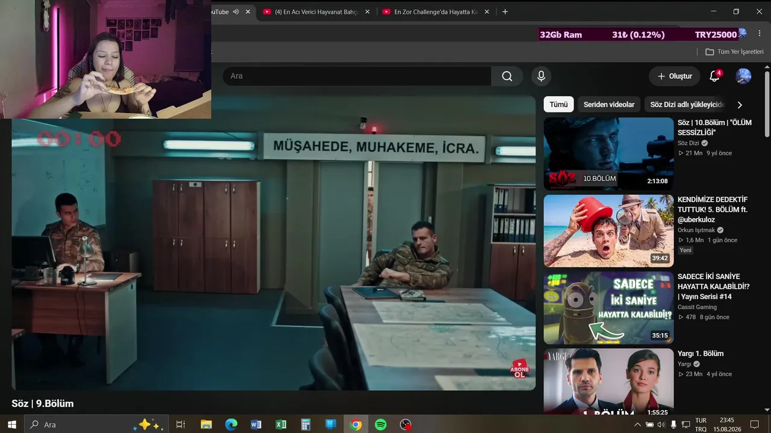Mute the playing tab via its speaker icon
This screenshot has width=771, height=433.
(x=236, y=11)
